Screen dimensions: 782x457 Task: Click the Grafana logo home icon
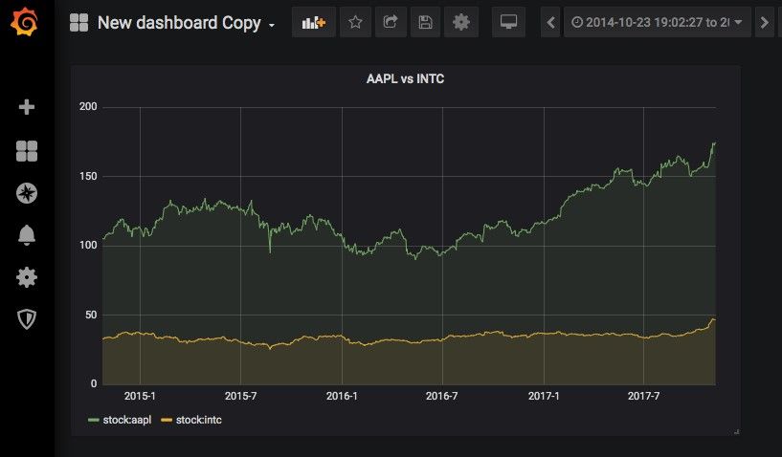[27, 22]
